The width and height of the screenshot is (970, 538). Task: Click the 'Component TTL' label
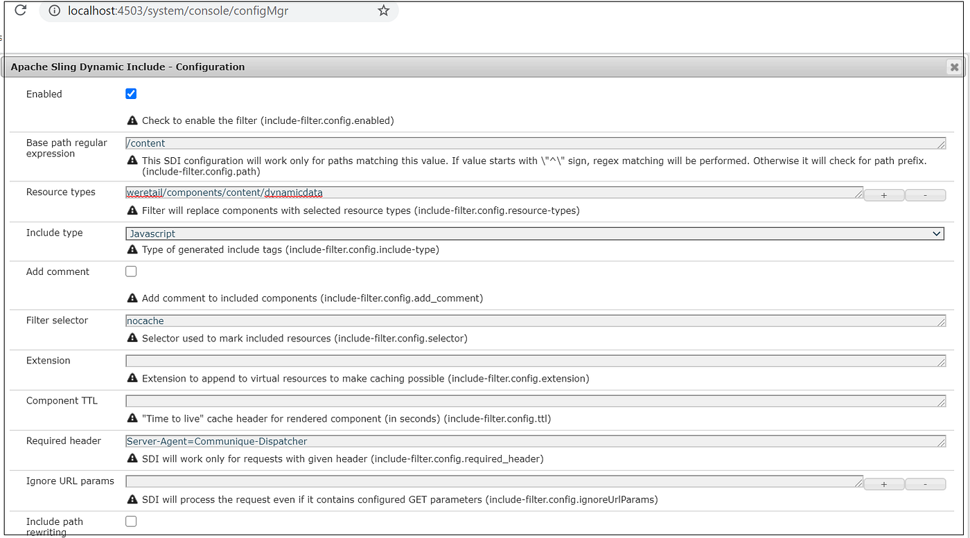tap(62, 400)
